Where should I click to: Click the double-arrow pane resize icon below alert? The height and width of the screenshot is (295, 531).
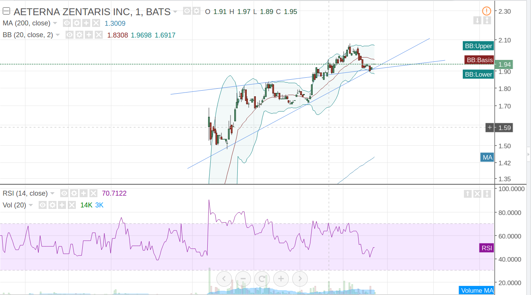pos(487,20)
